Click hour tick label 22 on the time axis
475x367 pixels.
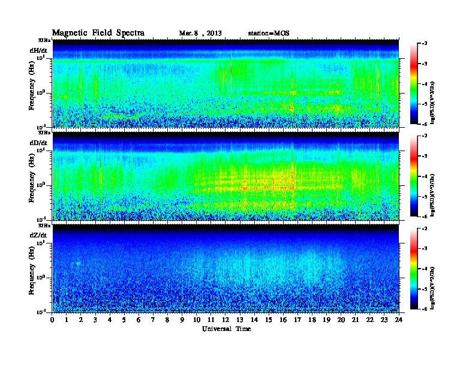pos(370,320)
